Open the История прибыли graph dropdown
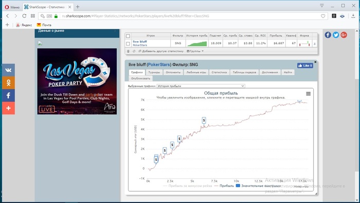The width and height of the screenshot is (360, 203). click(x=201, y=86)
